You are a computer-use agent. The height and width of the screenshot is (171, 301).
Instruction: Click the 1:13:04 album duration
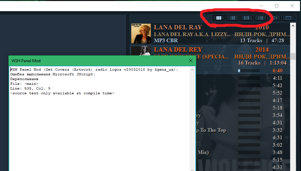(x=278, y=63)
